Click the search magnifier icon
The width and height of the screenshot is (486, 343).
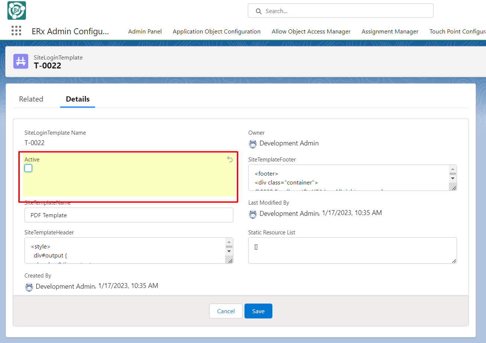point(259,11)
